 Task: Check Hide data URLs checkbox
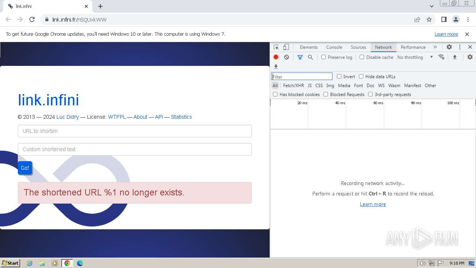click(361, 76)
